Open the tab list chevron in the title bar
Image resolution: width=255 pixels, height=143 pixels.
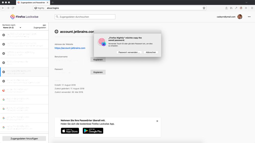coord(247,3)
